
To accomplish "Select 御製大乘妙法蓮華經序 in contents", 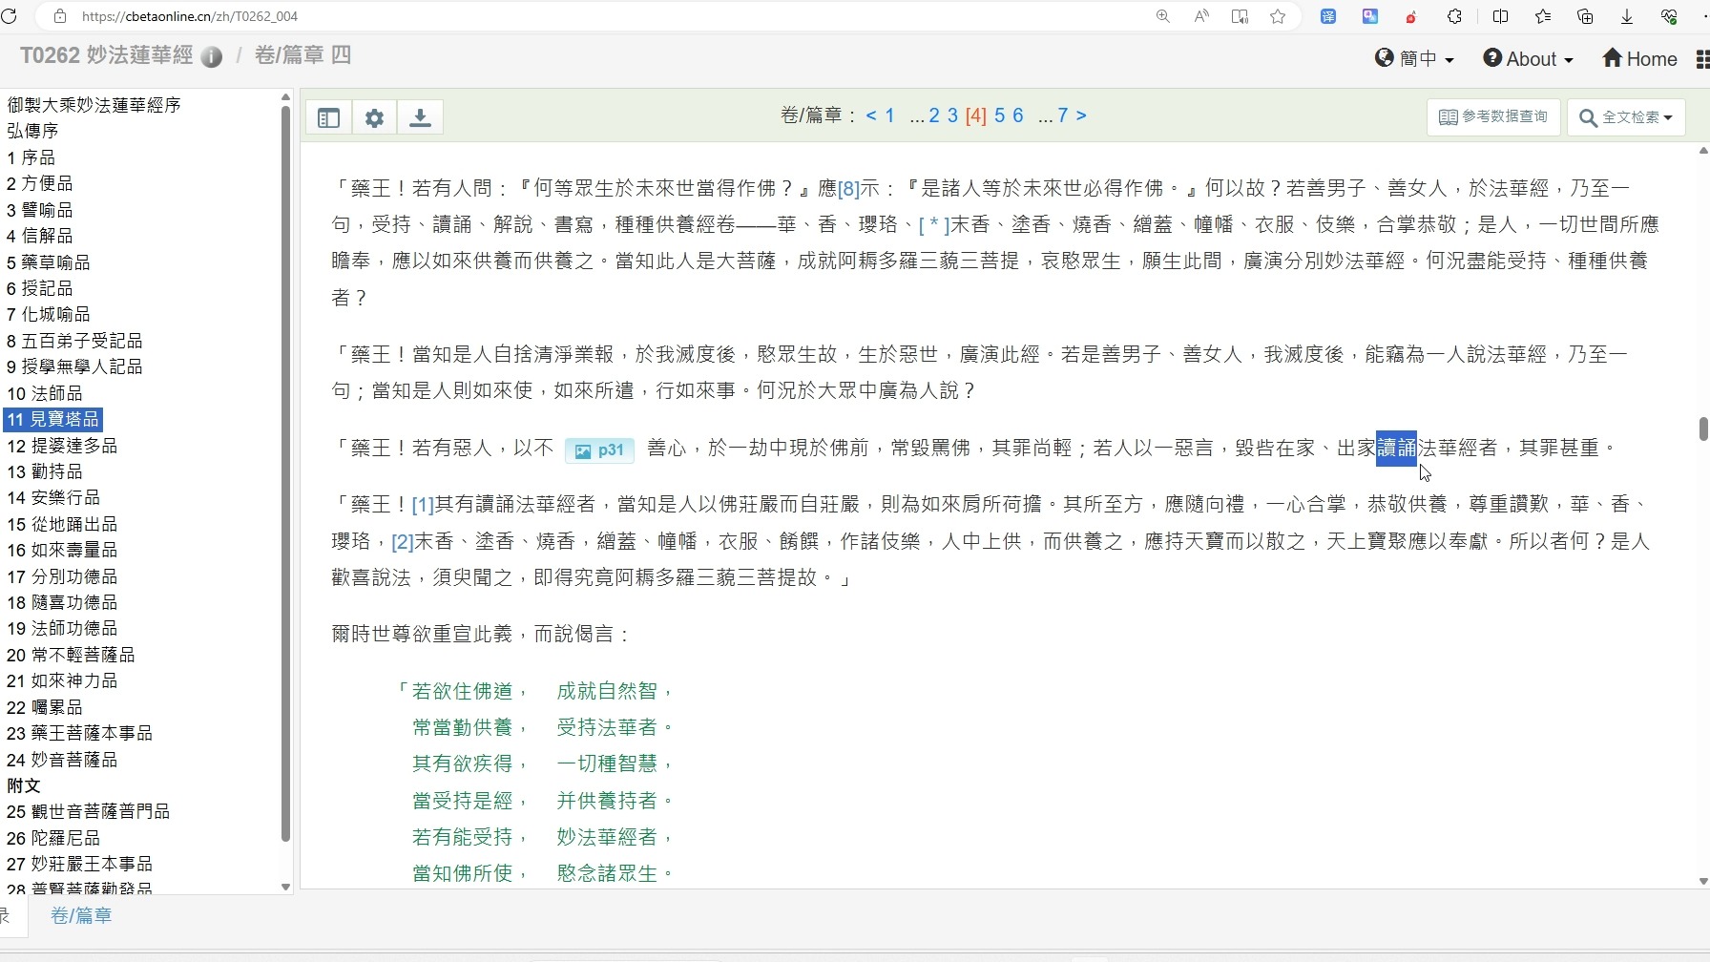I will coord(94,105).
